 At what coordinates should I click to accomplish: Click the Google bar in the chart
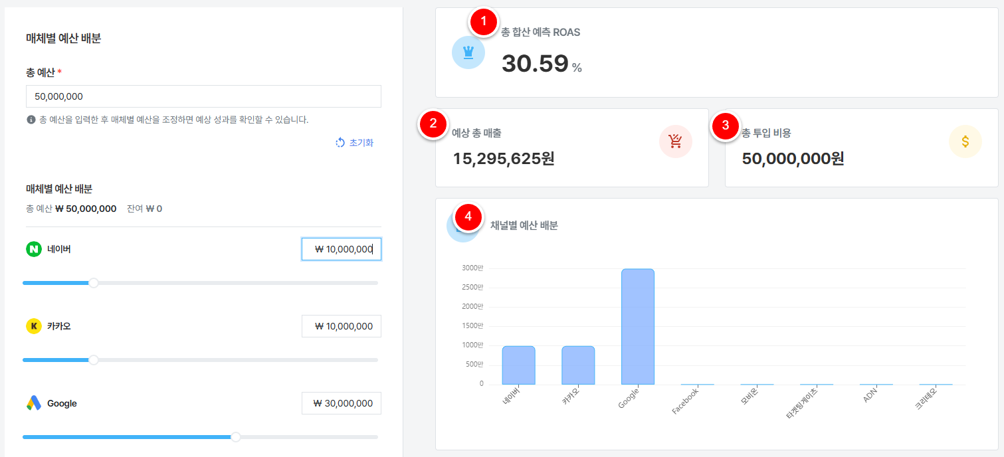click(637, 326)
